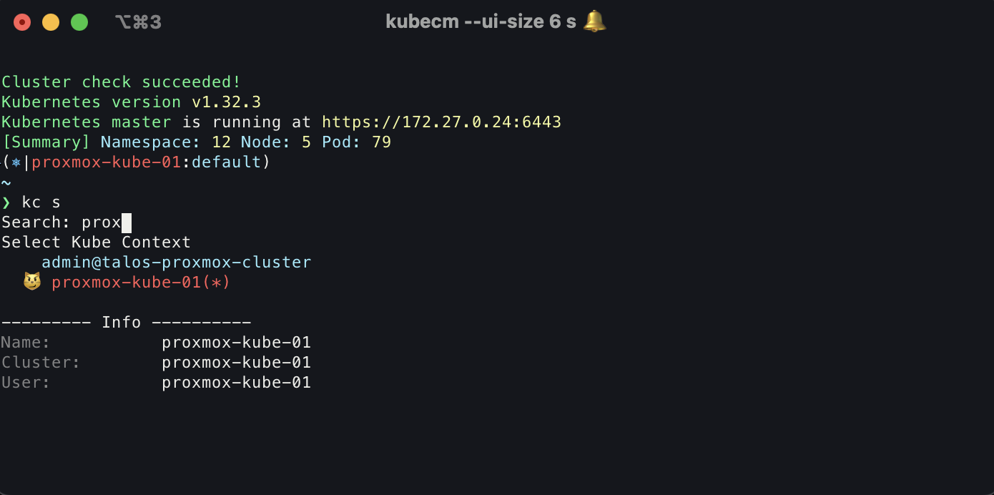This screenshot has height=495, width=994.
Task: Minimize the terminal with the yellow button
Action: (x=51, y=22)
